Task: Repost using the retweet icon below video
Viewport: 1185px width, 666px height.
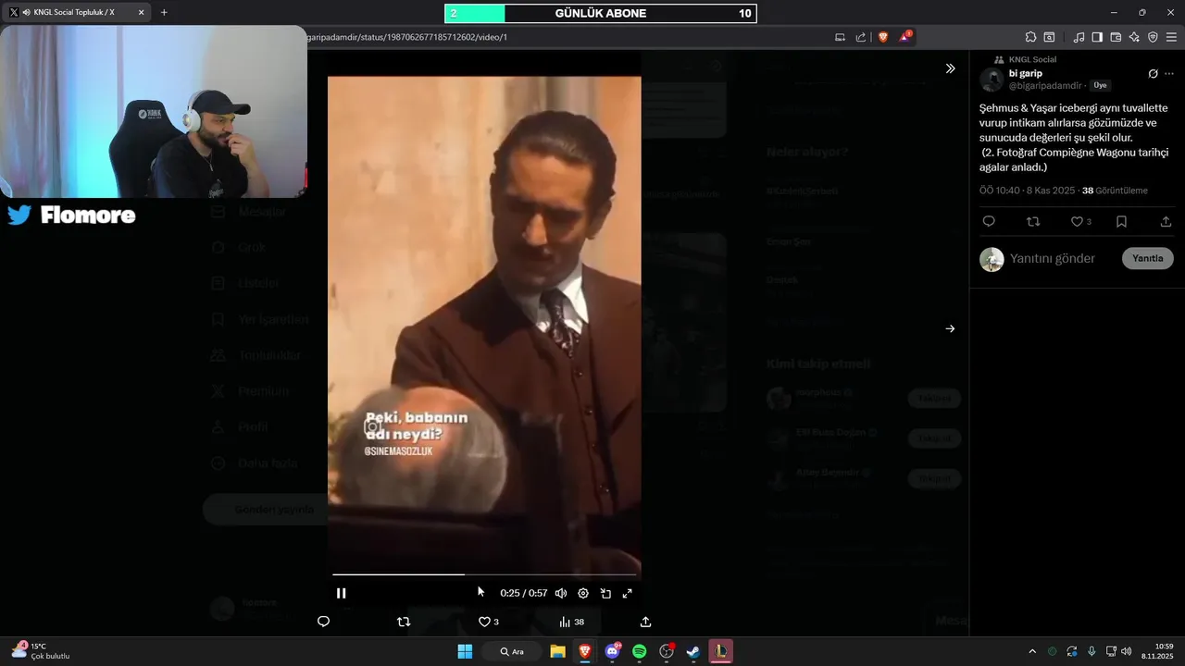Action: 404,622
